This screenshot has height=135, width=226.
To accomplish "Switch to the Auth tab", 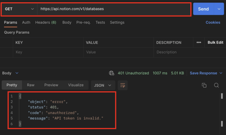I will [26, 22].
